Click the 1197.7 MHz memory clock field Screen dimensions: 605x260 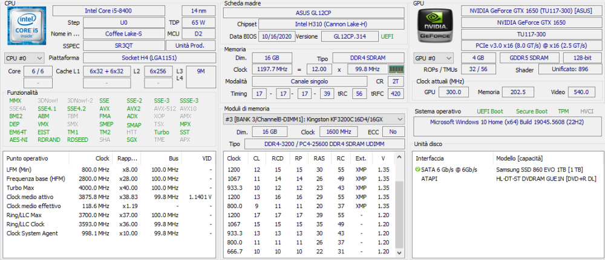pyautogui.click(x=272, y=69)
